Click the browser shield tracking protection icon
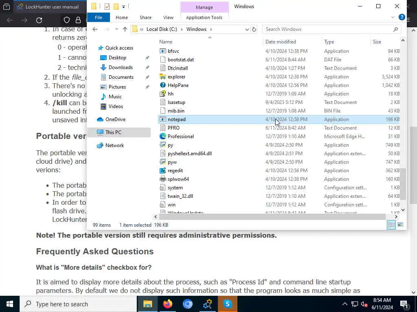 (x=67, y=20)
